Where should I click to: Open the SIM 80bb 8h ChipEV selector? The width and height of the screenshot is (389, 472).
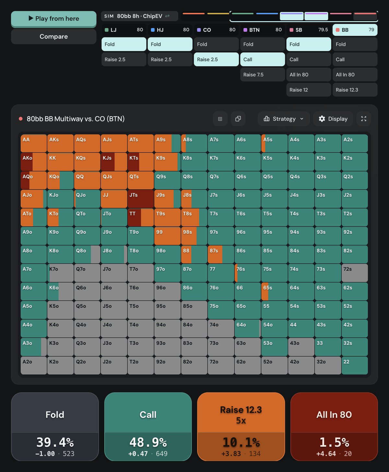[139, 16]
